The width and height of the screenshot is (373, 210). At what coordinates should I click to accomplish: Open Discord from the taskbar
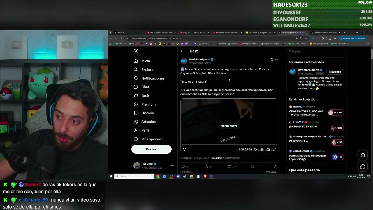tap(178, 176)
